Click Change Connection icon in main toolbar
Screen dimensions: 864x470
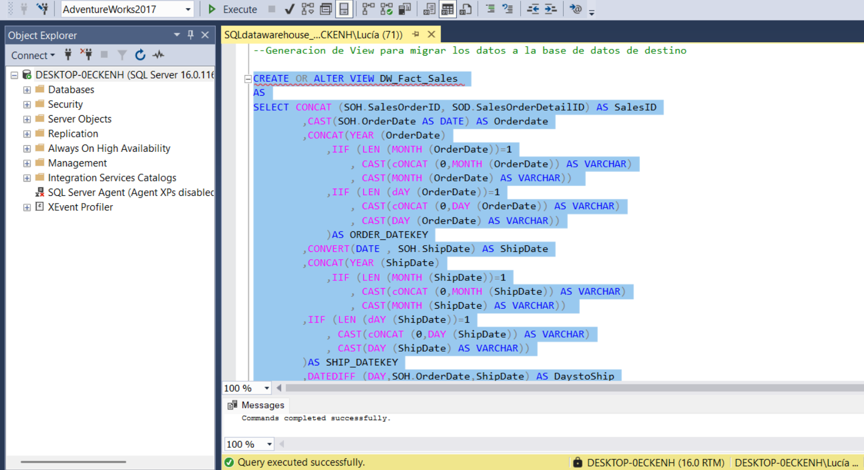click(x=42, y=9)
